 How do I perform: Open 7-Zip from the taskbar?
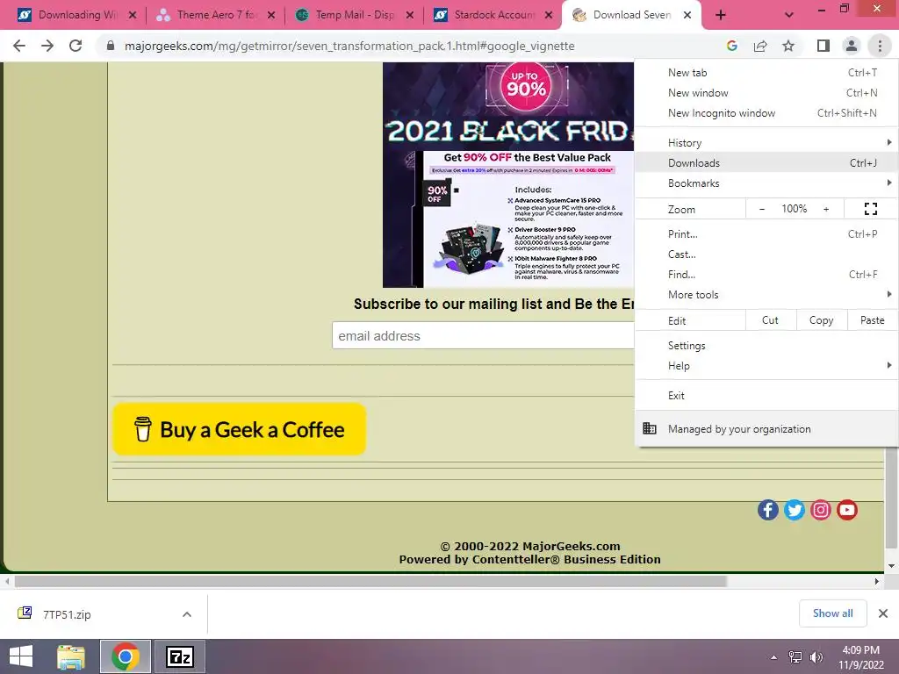179,656
